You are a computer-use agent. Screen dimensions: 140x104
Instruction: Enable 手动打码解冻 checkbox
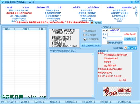85,35
